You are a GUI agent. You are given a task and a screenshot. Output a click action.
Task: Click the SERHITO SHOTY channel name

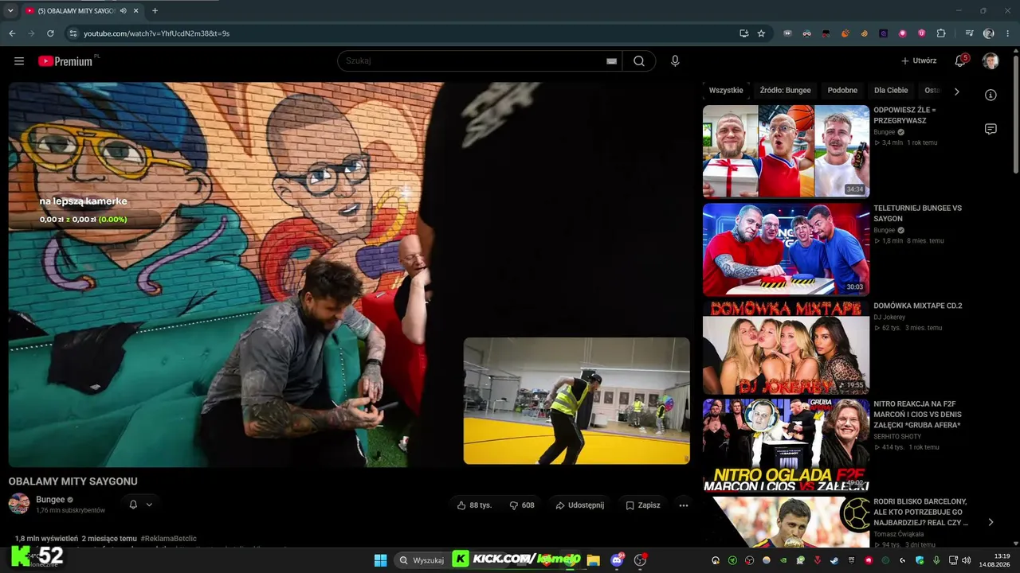point(897,436)
